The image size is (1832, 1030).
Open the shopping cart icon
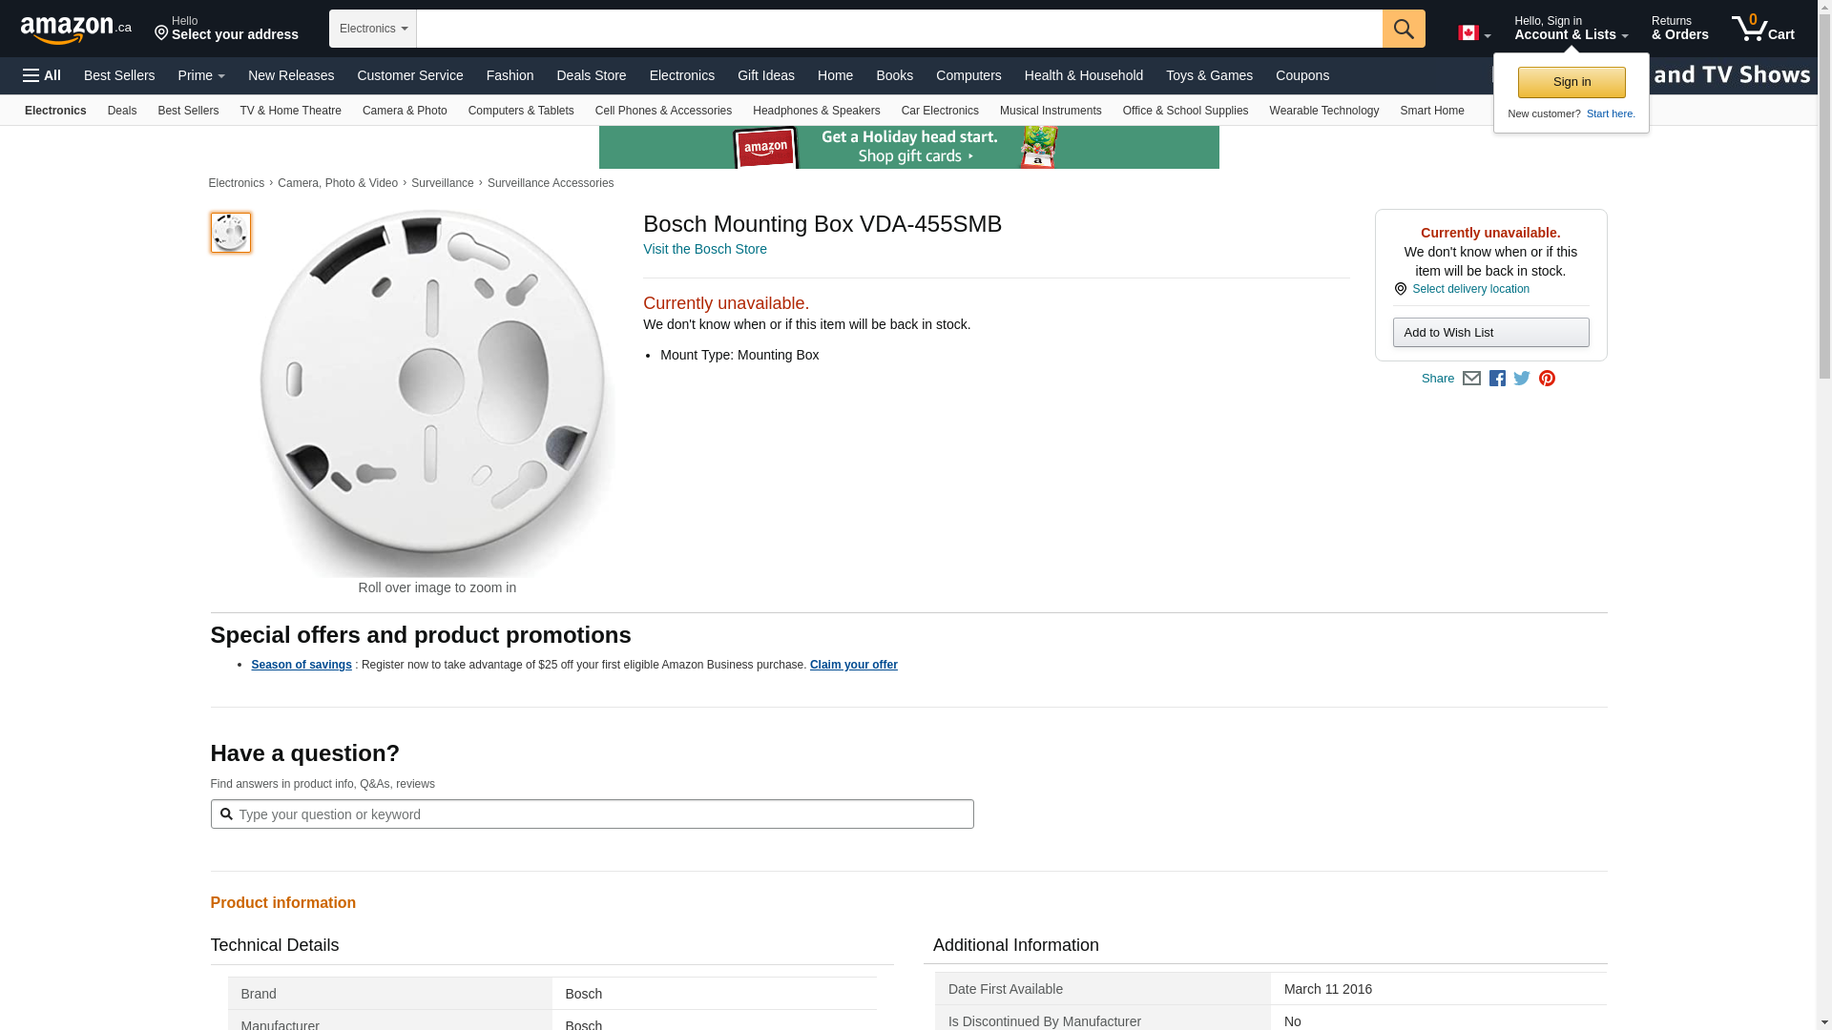pos(1762,29)
